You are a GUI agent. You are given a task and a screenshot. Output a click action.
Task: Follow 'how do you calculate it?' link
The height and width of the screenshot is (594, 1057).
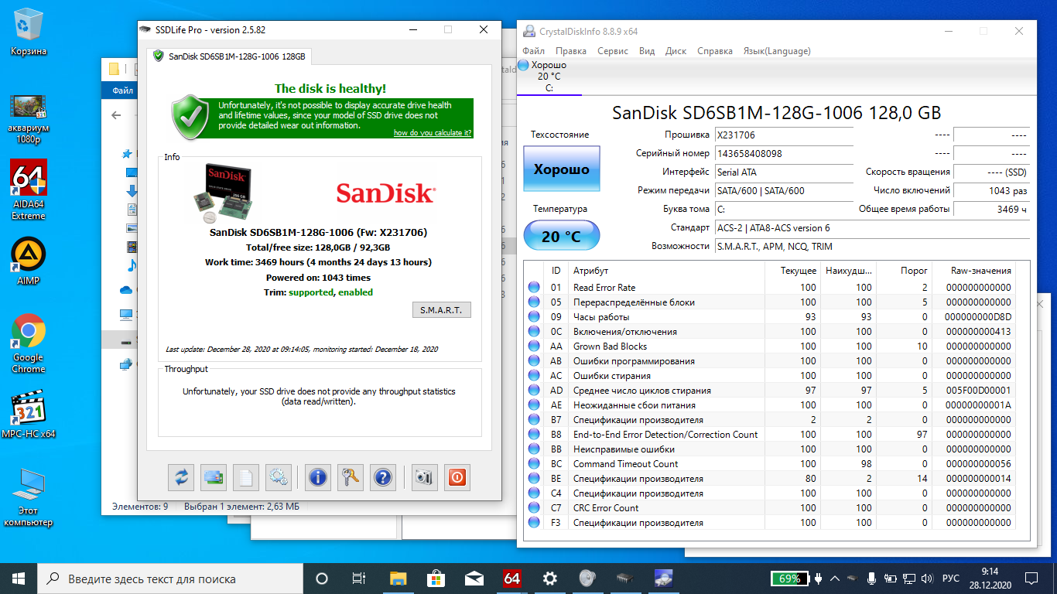click(x=433, y=133)
